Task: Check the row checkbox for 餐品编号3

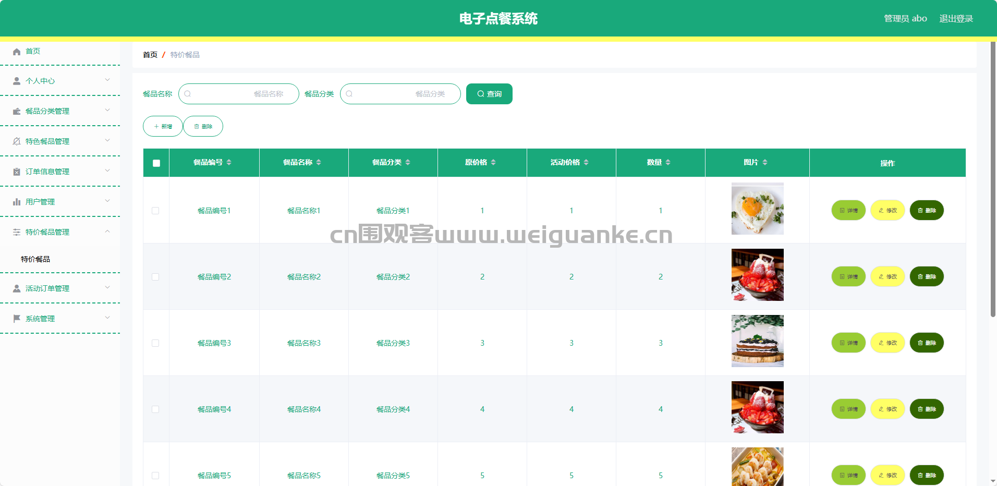Action: point(155,343)
